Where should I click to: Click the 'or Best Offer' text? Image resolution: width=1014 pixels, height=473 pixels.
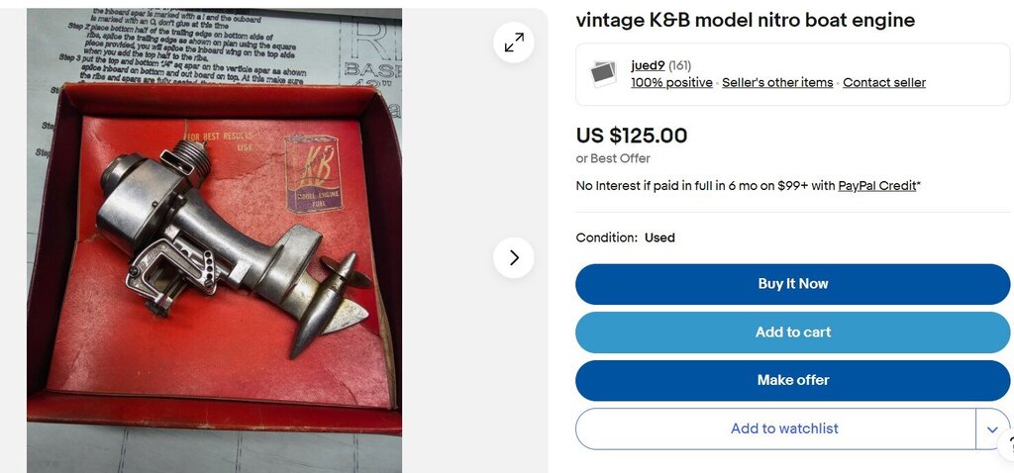point(612,158)
